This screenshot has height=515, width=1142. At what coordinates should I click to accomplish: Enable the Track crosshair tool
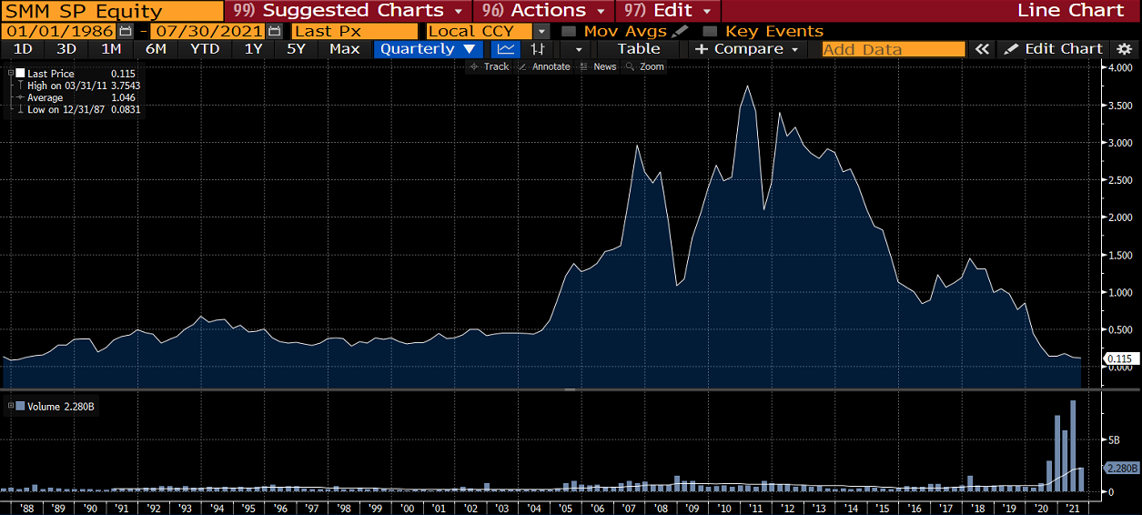490,66
